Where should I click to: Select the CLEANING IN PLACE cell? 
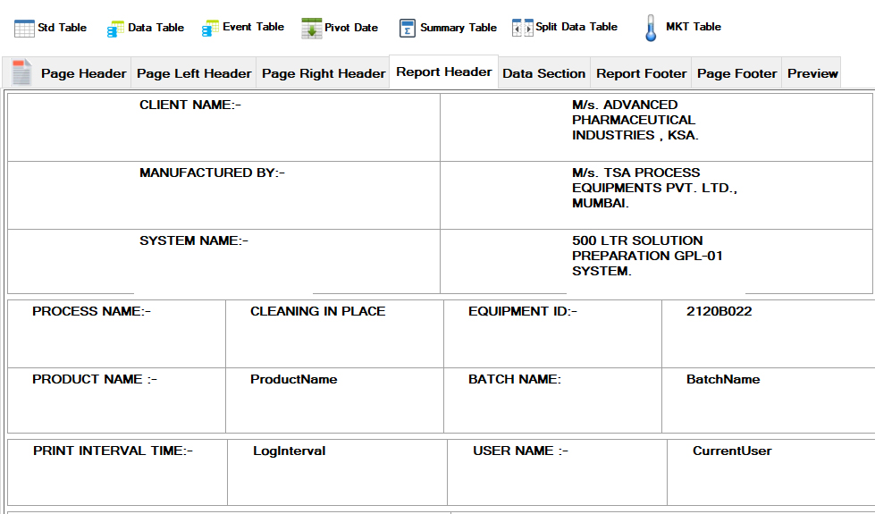(335, 333)
